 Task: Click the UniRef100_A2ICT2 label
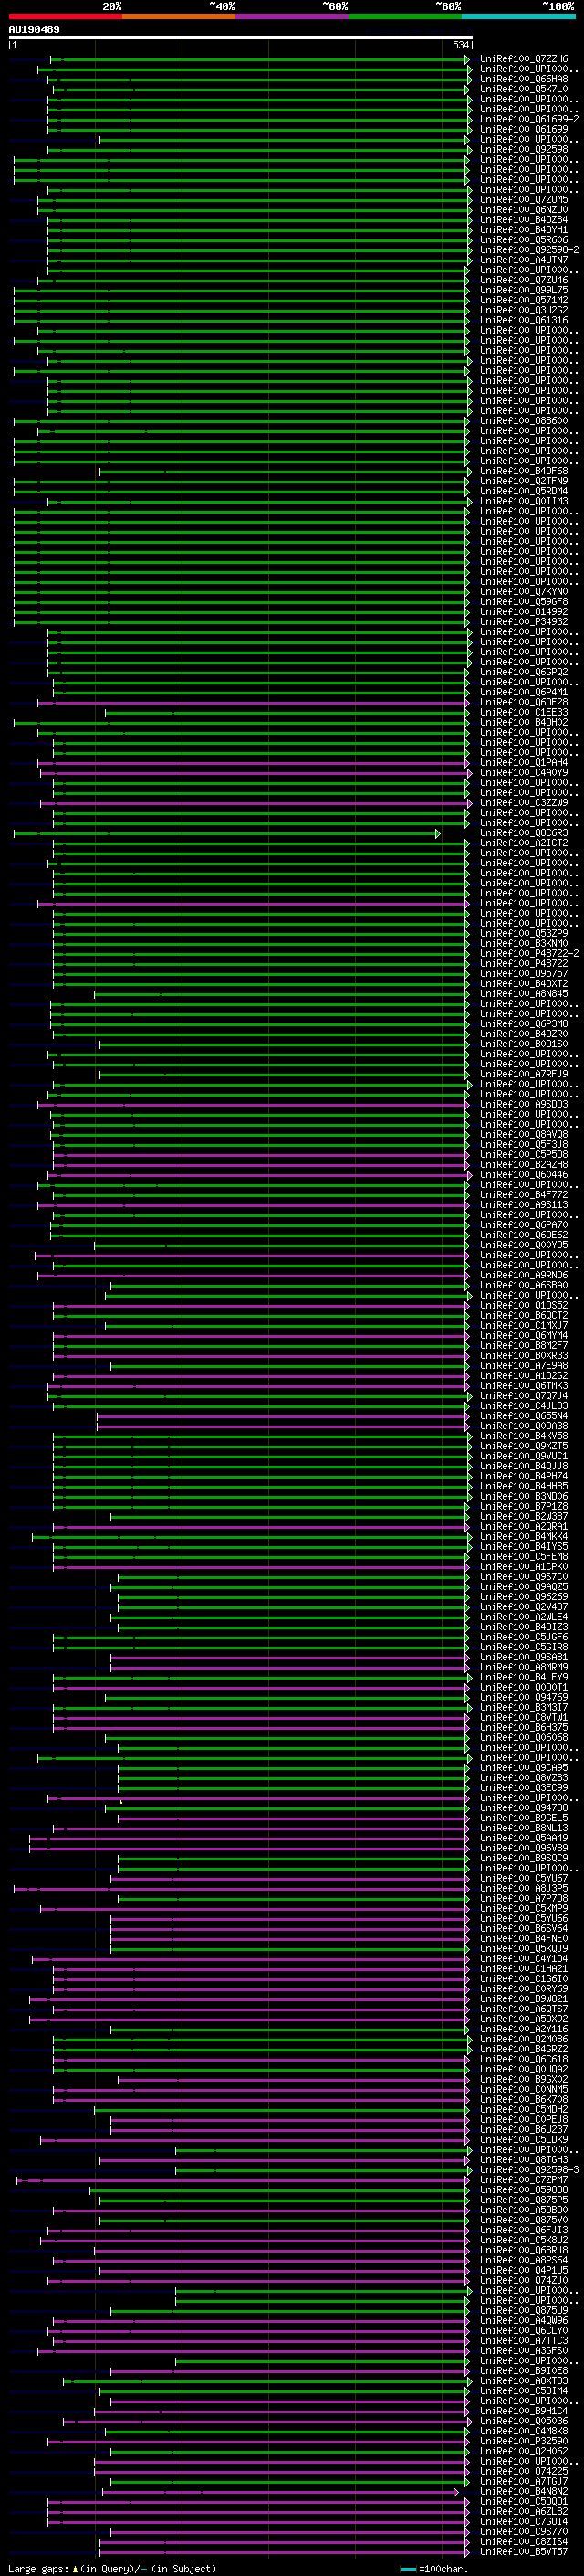tap(523, 843)
